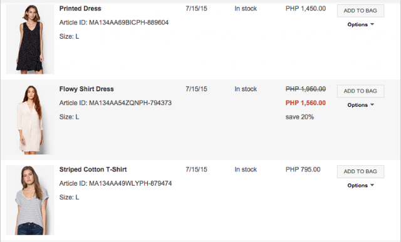Click the Printed Dress price PHP 1,450.00

click(x=306, y=8)
